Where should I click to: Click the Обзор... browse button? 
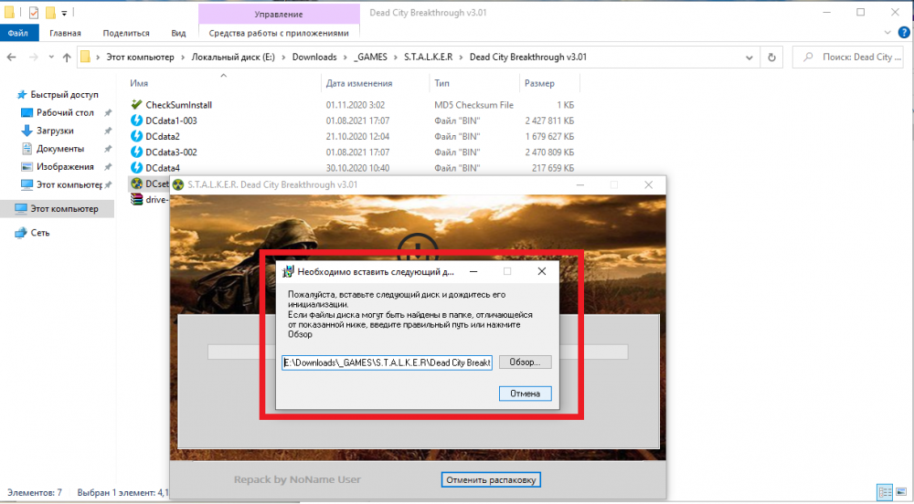coord(525,362)
